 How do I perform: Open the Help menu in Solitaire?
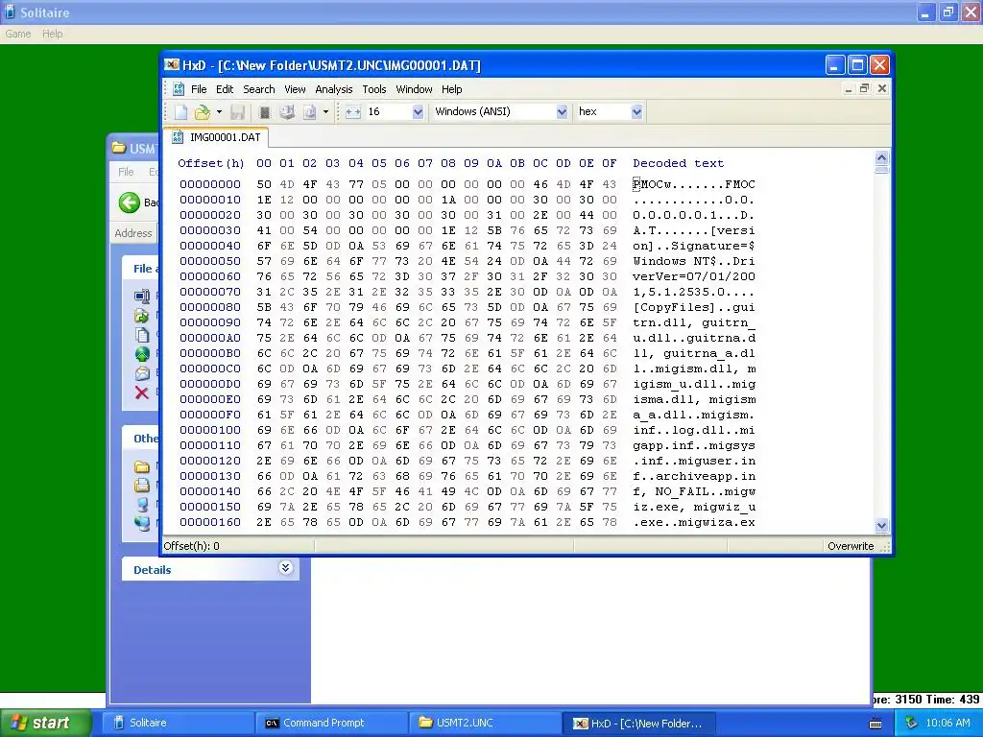(x=52, y=34)
